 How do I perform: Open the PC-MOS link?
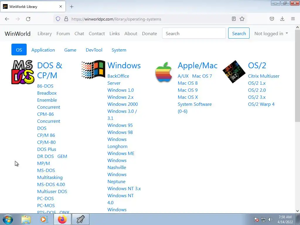(46, 205)
